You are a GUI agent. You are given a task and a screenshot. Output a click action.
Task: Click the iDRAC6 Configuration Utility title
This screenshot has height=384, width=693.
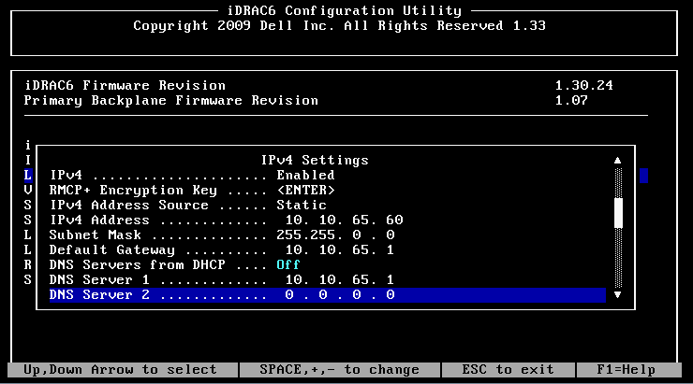click(x=345, y=10)
